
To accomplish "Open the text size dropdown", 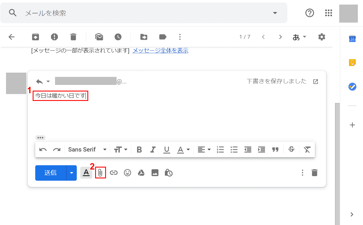I will tap(121, 150).
